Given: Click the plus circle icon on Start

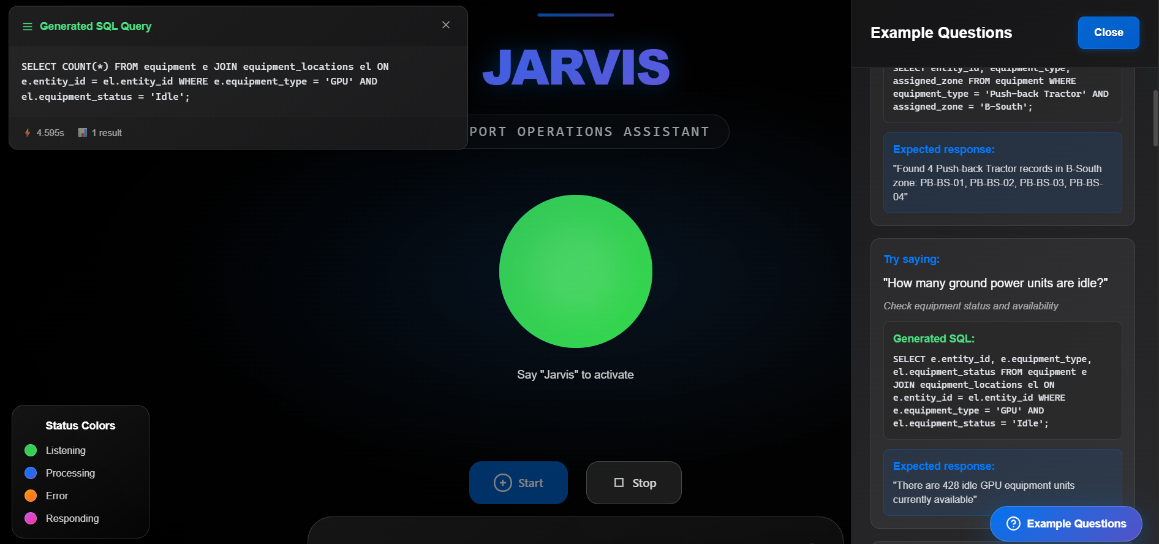Looking at the screenshot, I should click(x=502, y=483).
